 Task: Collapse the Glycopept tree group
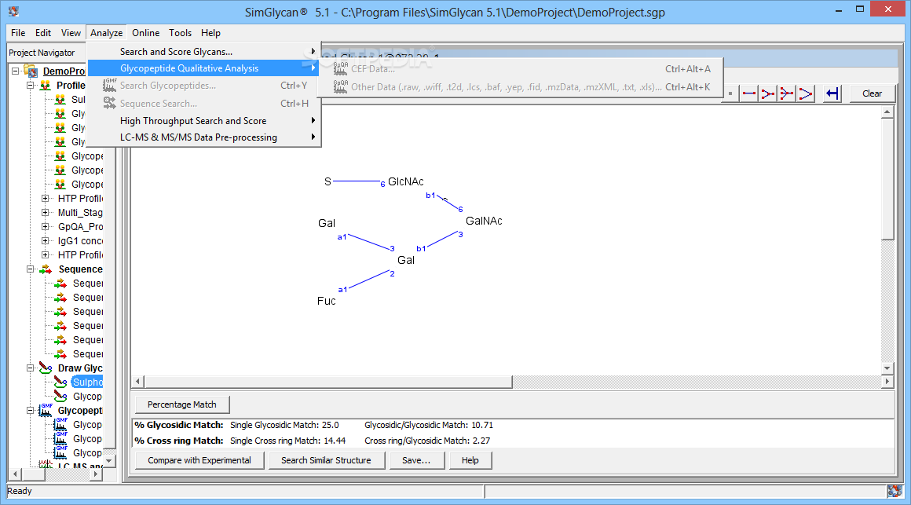(30, 410)
